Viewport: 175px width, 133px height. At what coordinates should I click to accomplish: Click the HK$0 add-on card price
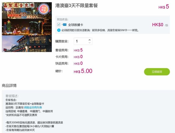tap(157, 25)
